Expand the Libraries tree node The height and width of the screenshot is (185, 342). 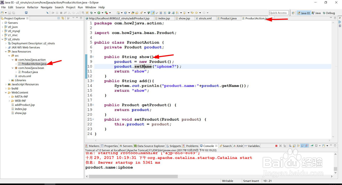point(9,80)
